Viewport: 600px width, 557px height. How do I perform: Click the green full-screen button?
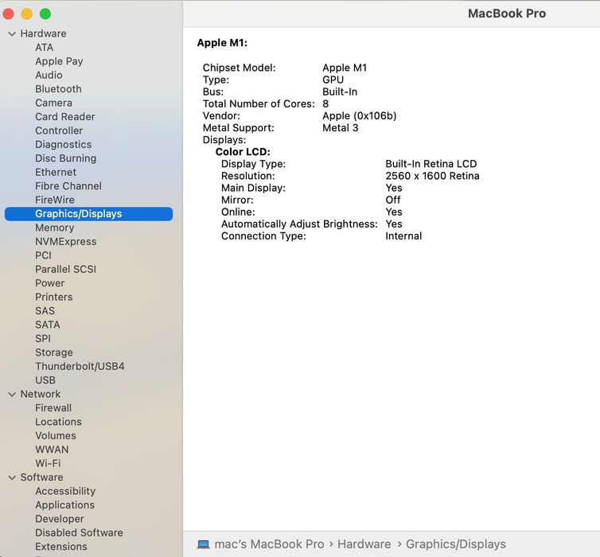45,14
